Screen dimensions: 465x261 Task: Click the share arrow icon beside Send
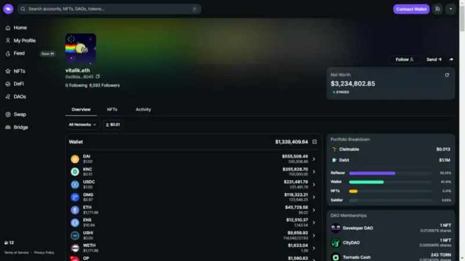[451, 59]
